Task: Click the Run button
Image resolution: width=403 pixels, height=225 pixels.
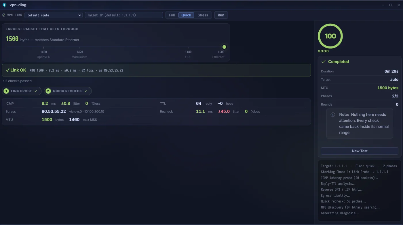Action: point(221,15)
